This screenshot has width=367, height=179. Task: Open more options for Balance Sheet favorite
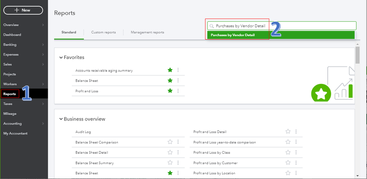pos(178,81)
